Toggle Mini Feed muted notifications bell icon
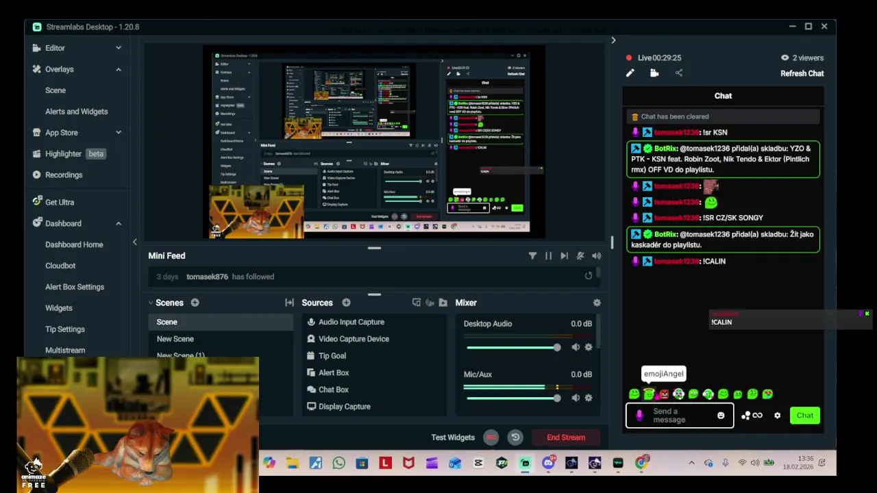 pyautogui.click(x=580, y=255)
